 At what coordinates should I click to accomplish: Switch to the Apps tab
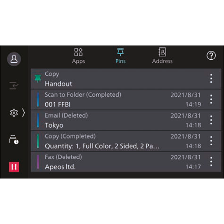pyautogui.click(x=78, y=56)
